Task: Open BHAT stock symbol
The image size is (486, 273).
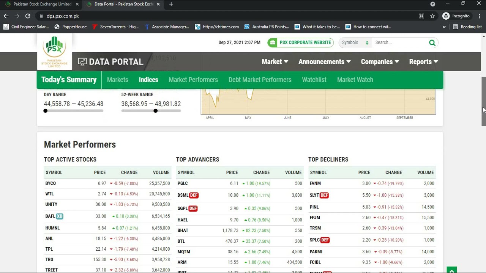Action: click(x=183, y=231)
